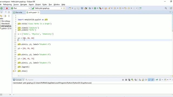Open the Search menu
This screenshot has width=173, height=97.
coord(31,5)
